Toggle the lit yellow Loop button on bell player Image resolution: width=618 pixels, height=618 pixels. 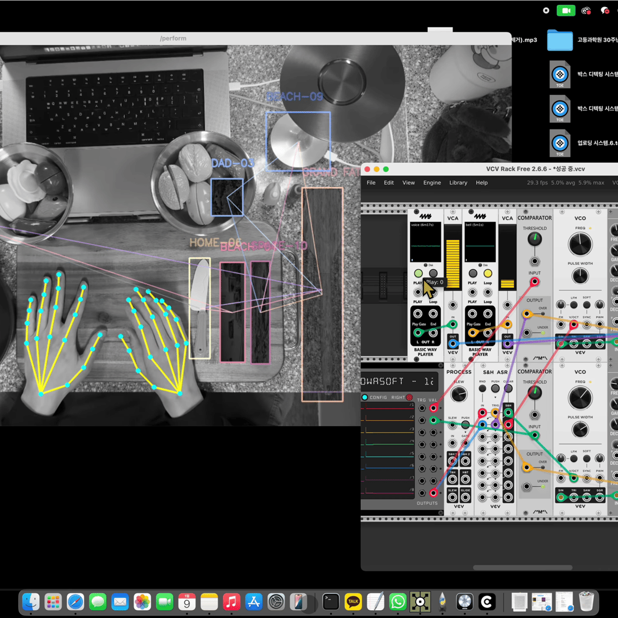coord(487,273)
